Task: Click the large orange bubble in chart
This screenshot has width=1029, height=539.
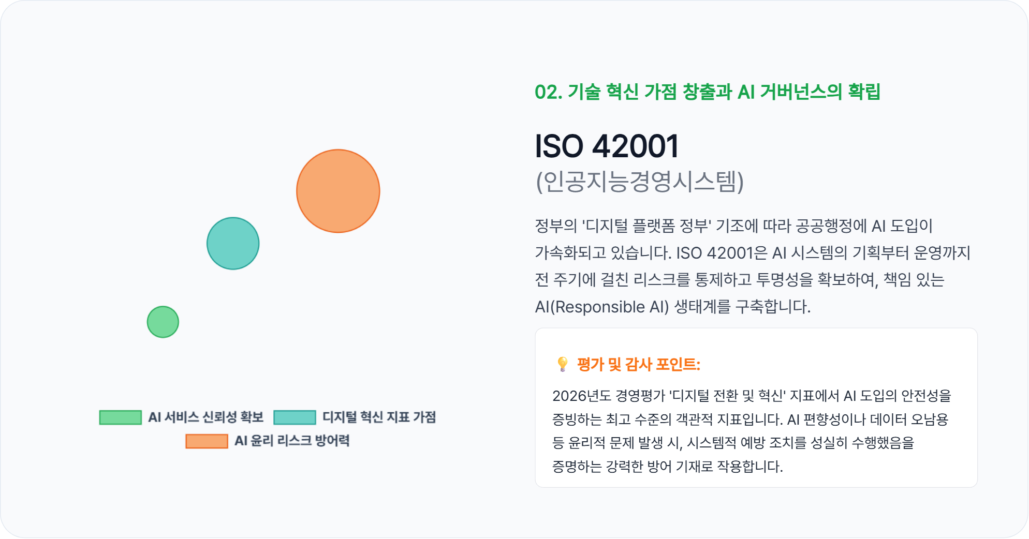Action: [338, 191]
